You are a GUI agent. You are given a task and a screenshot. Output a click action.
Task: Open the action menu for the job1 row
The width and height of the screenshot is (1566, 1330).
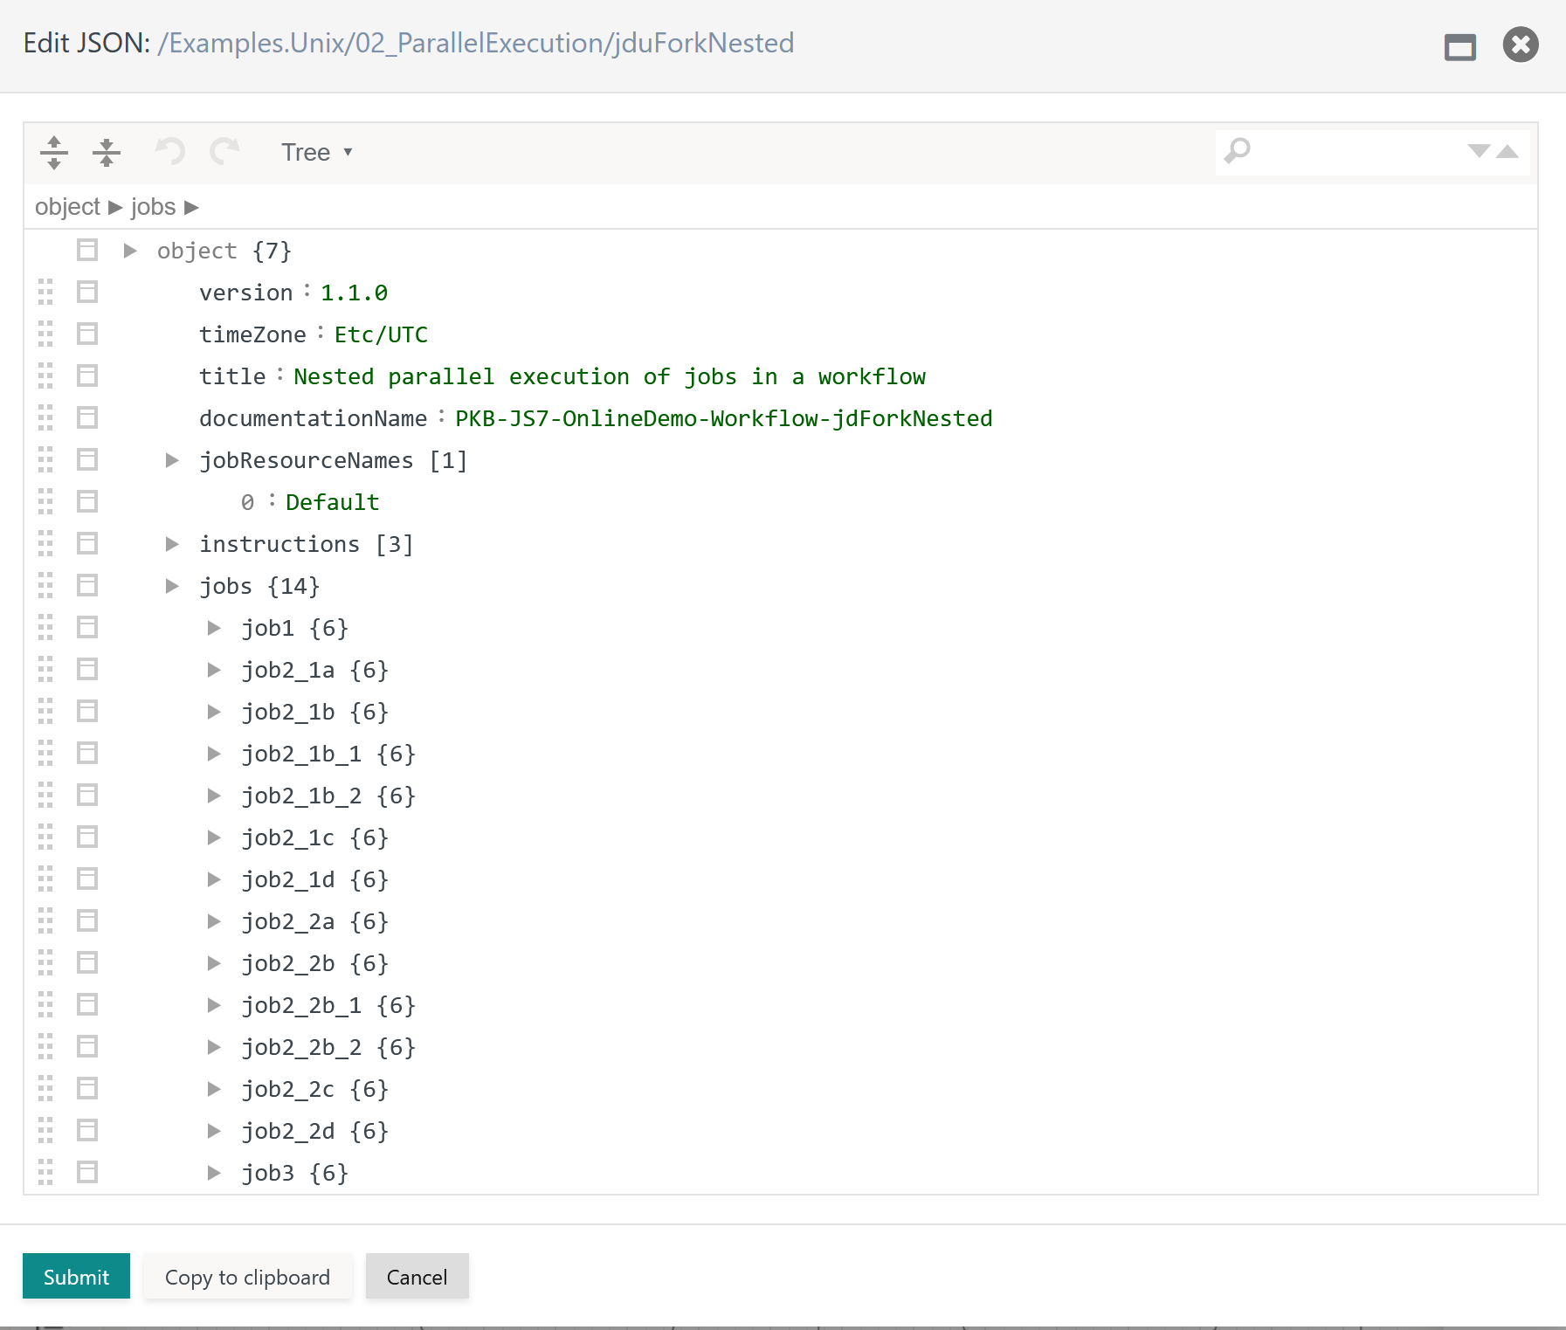(x=87, y=627)
